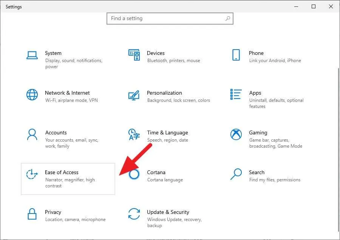Click 'Windows Update, recovery, backup' description
The image size is (340, 240).
point(174,223)
